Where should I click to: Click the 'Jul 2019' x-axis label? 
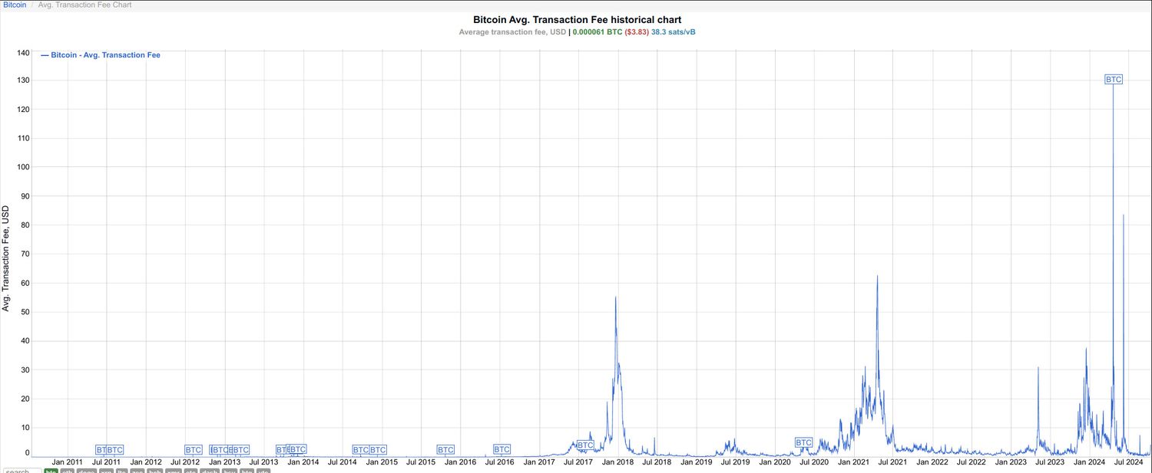click(736, 462)
